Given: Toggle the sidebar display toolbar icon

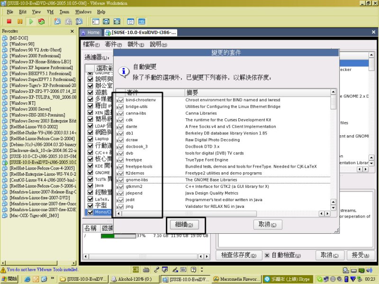Looking at the screenshot, I should [96, 21].
